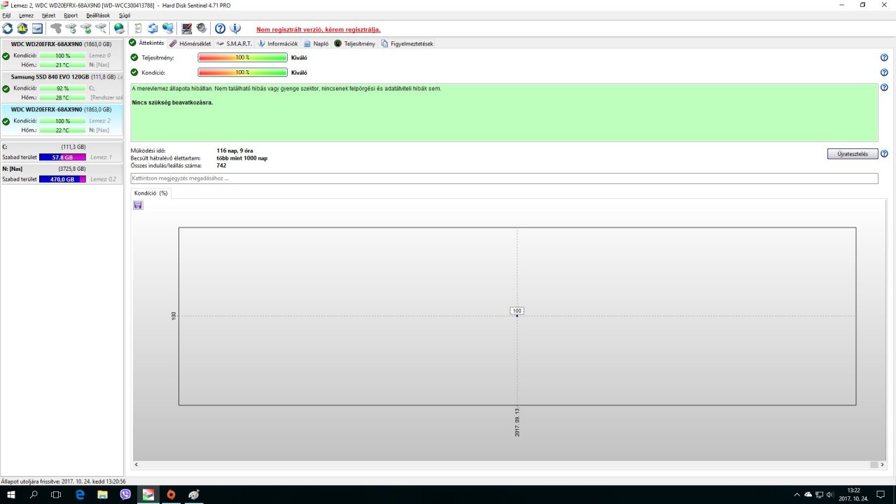
Task: Click the blue arrows send report icon
Action: coord(153,29)
